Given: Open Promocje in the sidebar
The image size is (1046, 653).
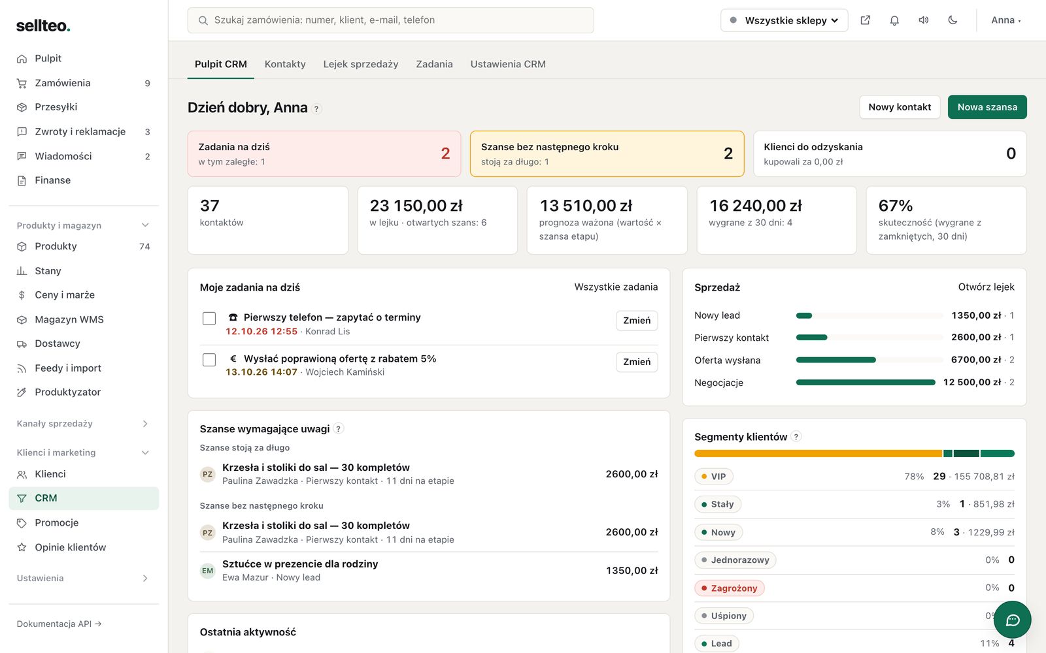Looking at the screenshot, I should pyautogui.click(x=84, y=522).
